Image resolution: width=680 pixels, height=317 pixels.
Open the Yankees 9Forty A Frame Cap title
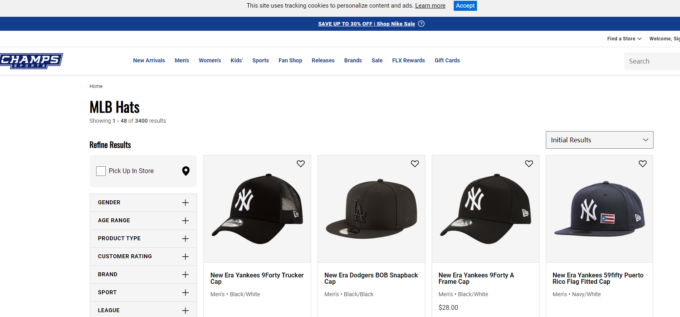(x=476, y=278)
